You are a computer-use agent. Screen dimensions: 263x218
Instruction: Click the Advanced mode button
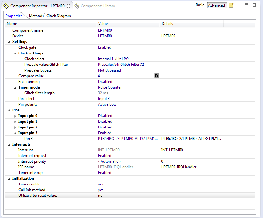(x=217, y=5)
